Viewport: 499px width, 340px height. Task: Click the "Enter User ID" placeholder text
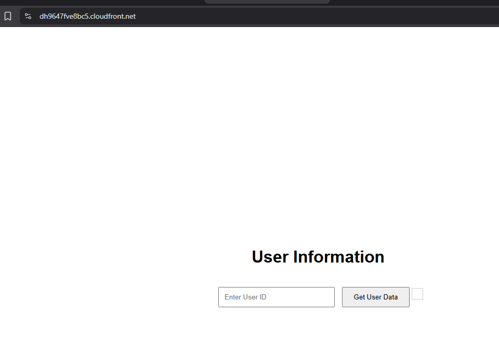pyautogui.click(x=245, y=297)
